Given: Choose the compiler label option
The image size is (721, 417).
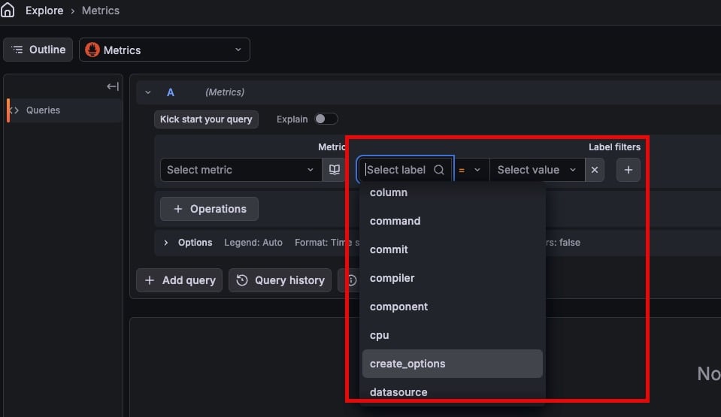Looking at the screenshot, I should 453,278.
